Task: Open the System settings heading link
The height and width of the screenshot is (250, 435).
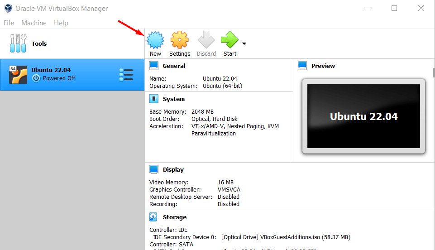Action: tap(174, 99)
